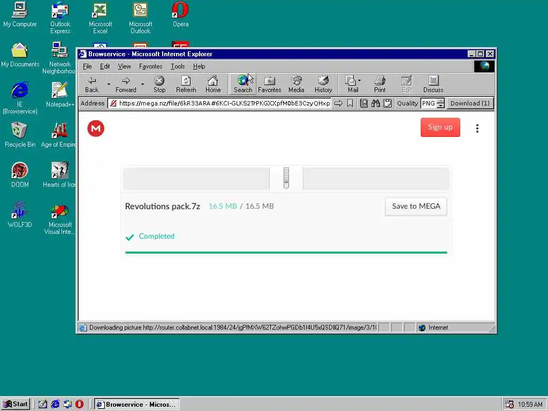
Task: Stop the page loading
Action: pyautogui.click(x=159, y=84)
